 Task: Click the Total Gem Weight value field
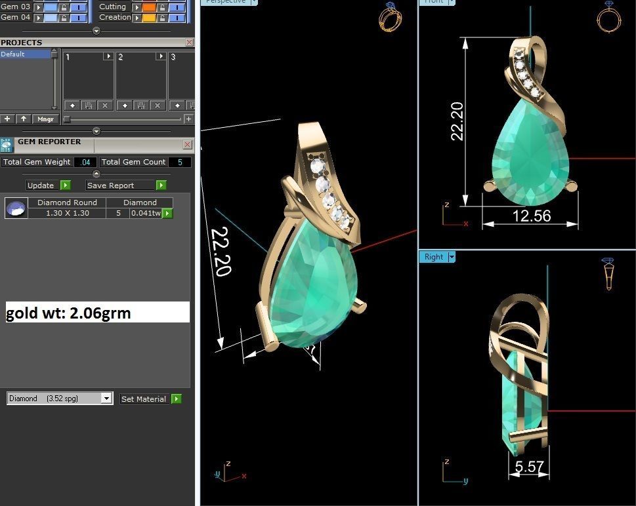coord(85,162)
